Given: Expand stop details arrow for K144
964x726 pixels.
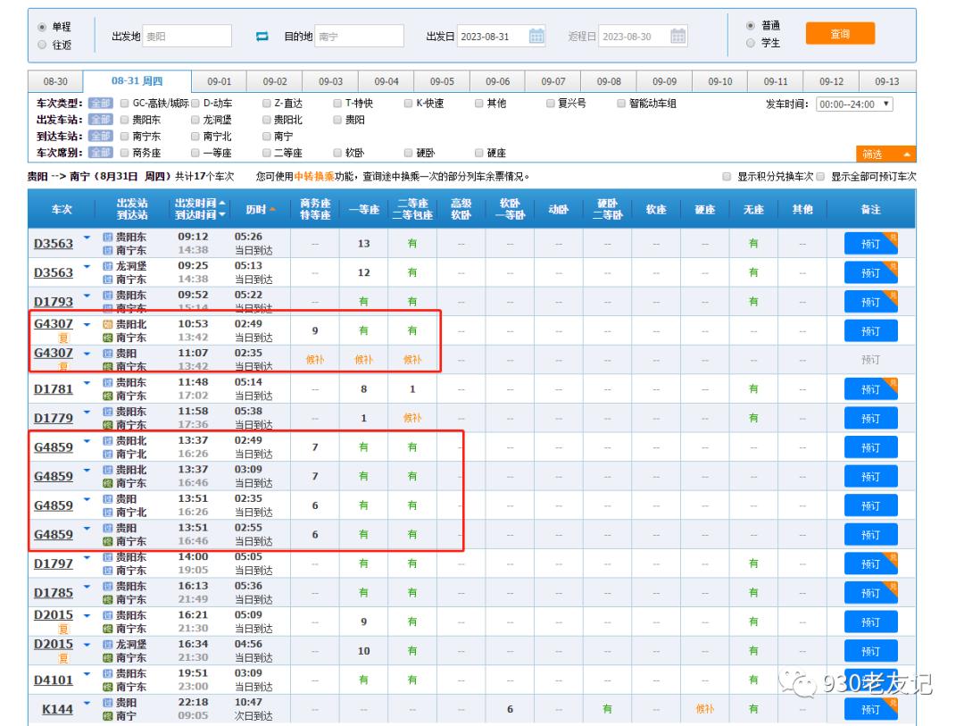Looking at the screenshot, I should [87, 704].
